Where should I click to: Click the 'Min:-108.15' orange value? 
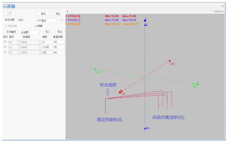tap(113, 24)
